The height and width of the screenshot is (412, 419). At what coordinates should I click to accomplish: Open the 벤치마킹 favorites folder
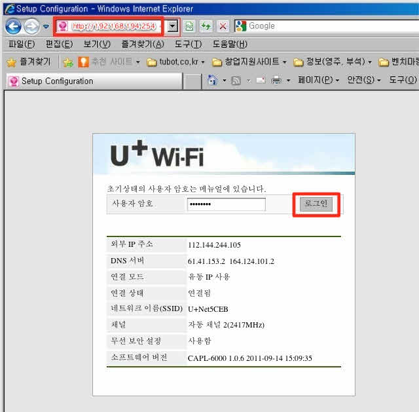pyautogui.click(x=399, y=62)
